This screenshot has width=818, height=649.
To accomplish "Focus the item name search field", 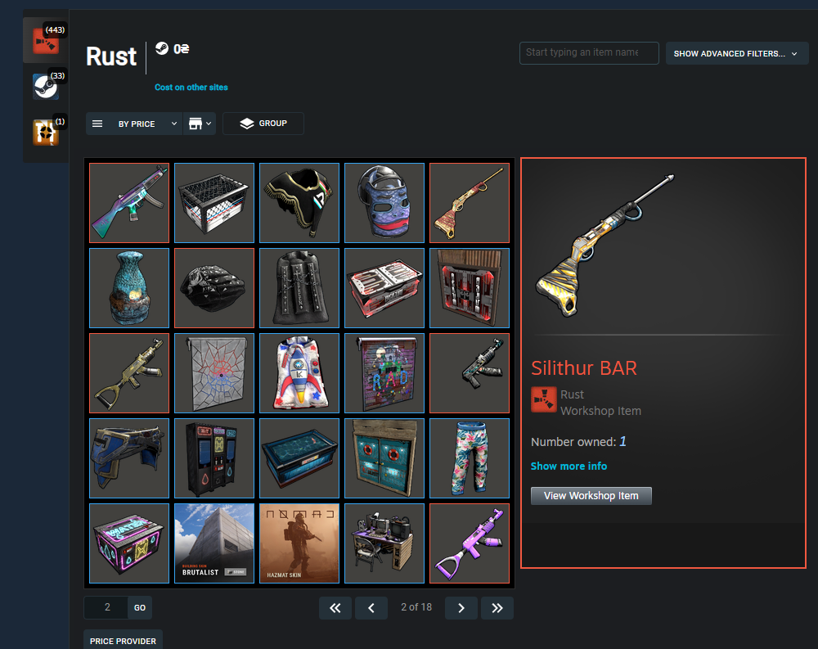I will pyautogui.click(x=589, y=52).
